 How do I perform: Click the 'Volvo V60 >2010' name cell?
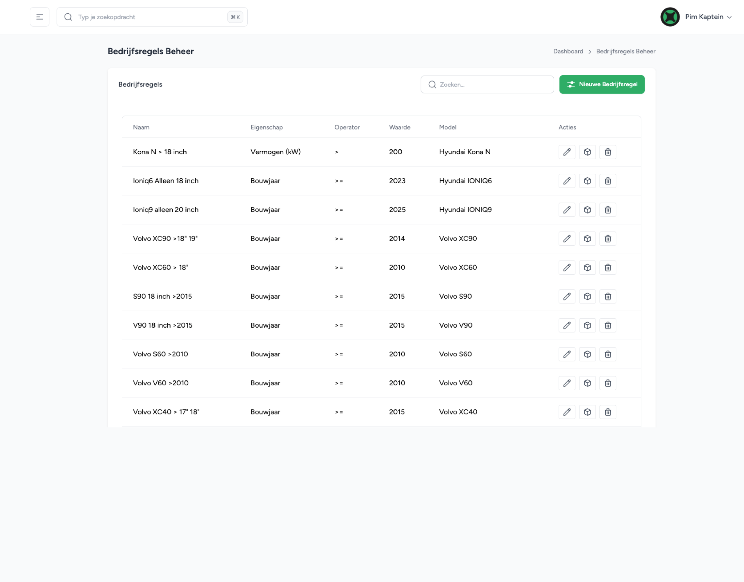[161, 383]
